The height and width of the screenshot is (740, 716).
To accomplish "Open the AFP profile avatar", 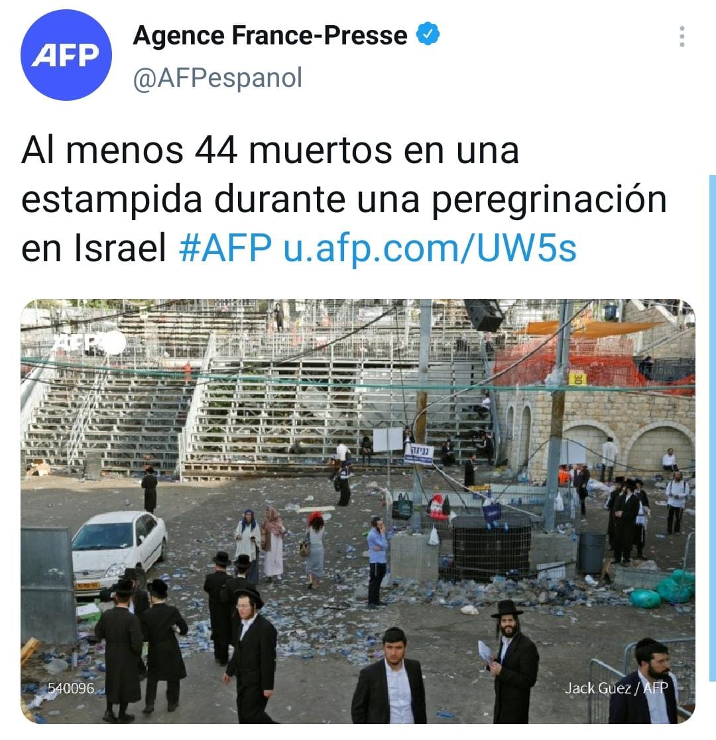I will 66,55.
